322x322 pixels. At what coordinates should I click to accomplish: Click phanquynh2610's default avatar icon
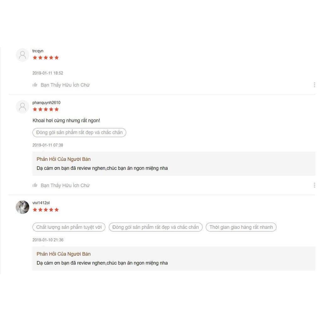22,107
